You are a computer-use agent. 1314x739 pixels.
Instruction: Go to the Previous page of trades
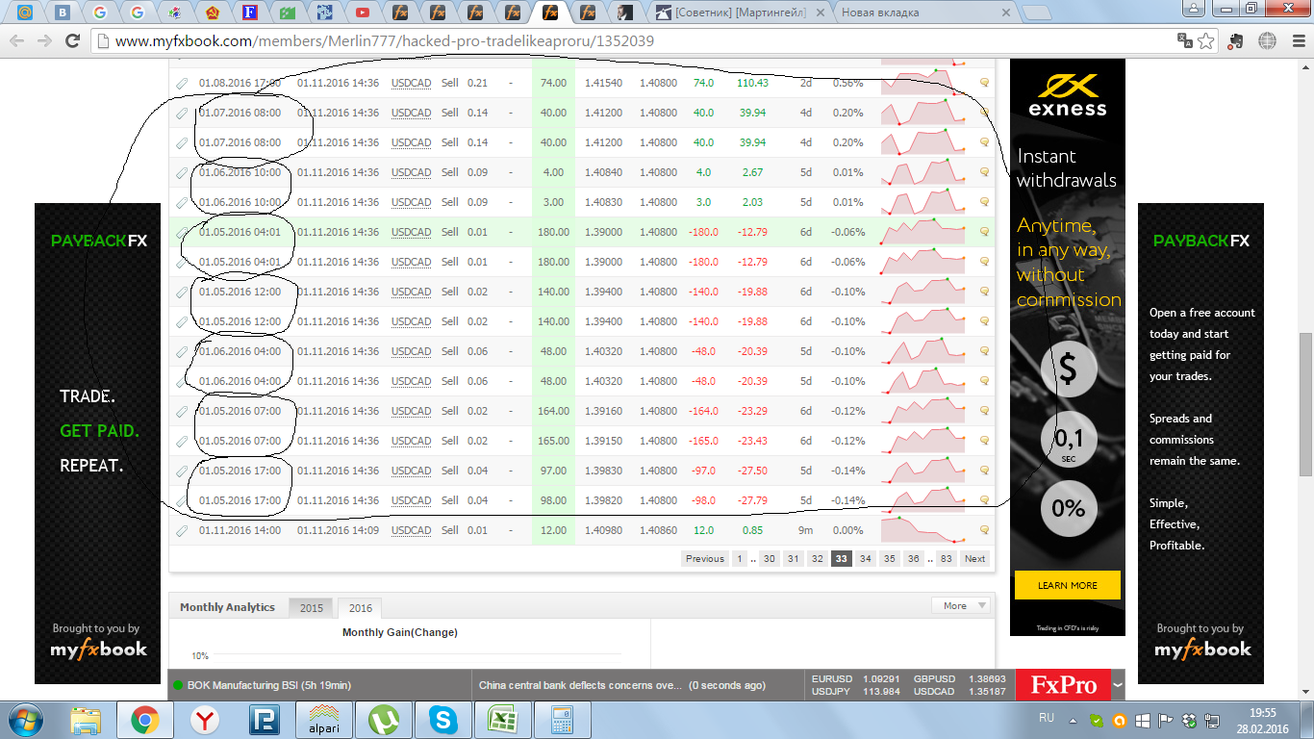[x=704, y=559]
